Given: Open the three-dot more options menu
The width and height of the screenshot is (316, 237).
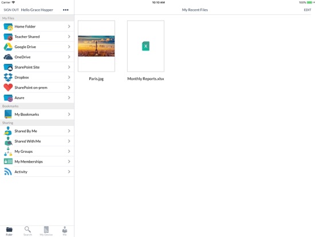Looking at the screenshot, I should (66, 10).
